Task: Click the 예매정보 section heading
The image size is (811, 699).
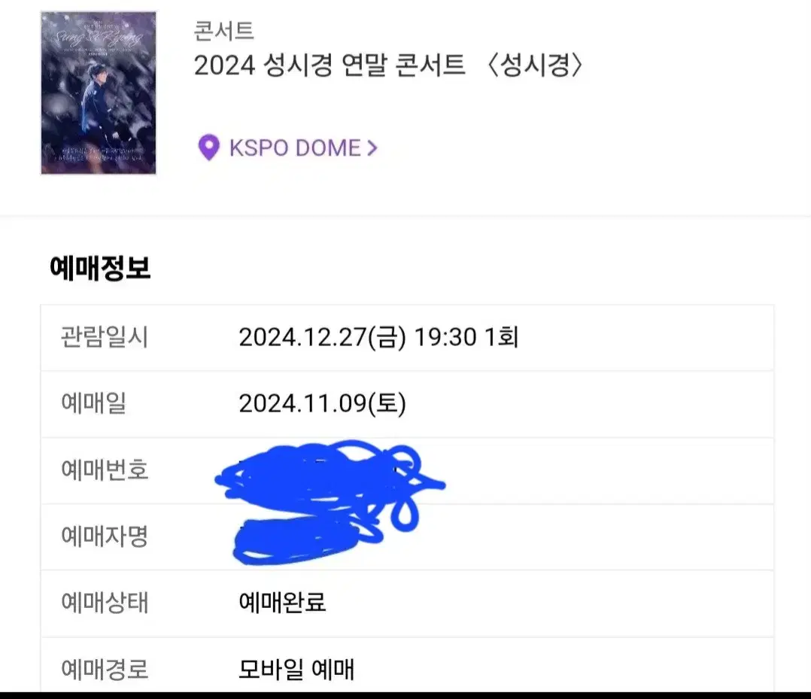Action: pos(100,269)
